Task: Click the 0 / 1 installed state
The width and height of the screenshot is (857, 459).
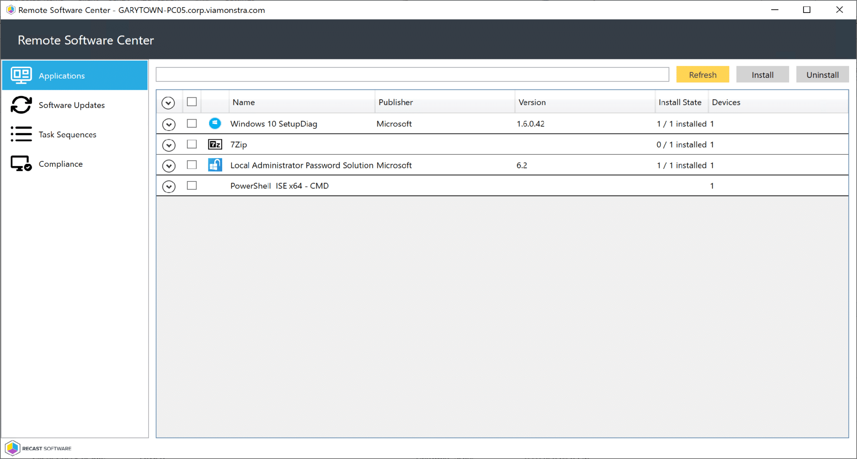Action: (x=682, y=145)
